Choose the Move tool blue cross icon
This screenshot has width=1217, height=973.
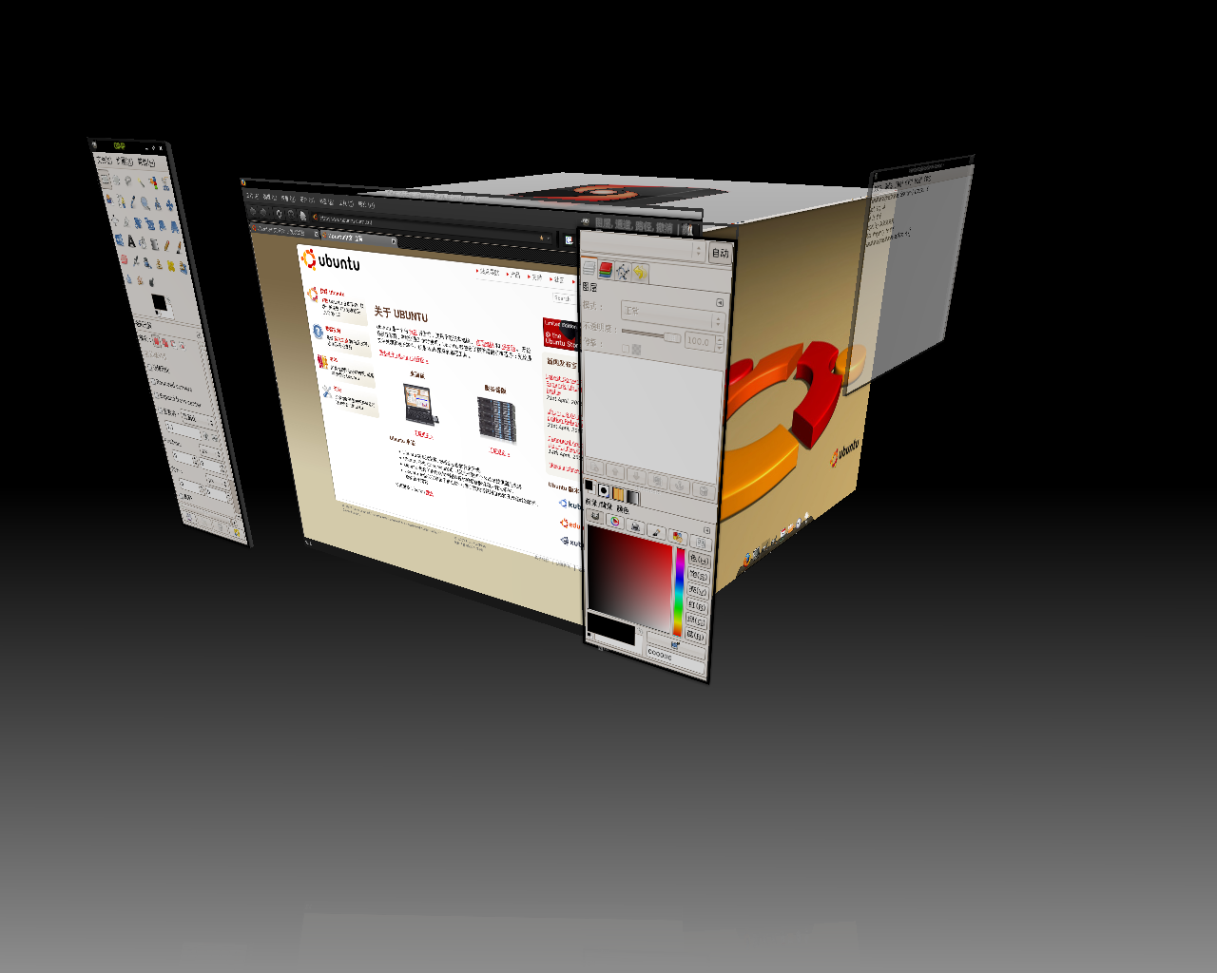tap(169, 205)
